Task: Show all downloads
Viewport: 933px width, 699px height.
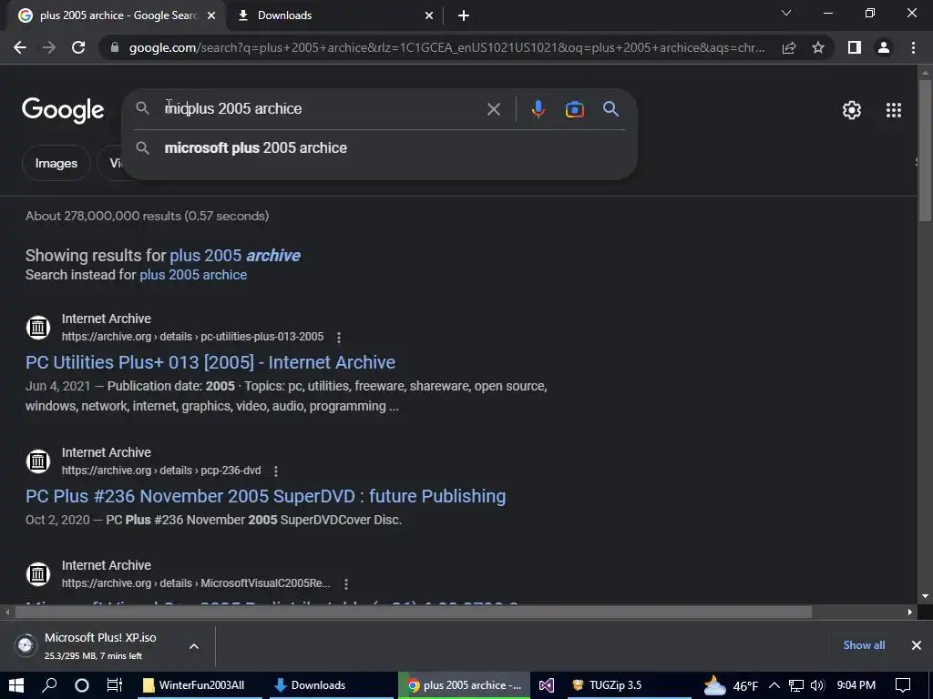Action: [x=864, y=645]
